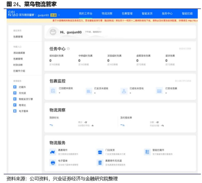Click the 裹裹寄件无忧退 service icon
The height and width of the screenshot is (183, 202).
click(100, 163)
